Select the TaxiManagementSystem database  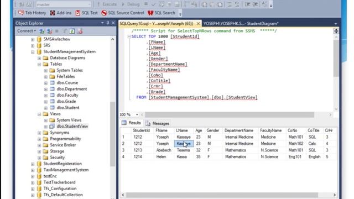pos(66,170)
